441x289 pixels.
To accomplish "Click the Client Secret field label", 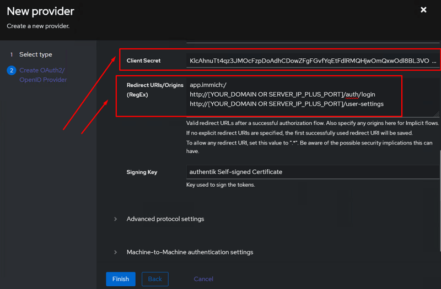I will pyautogui.click(x=143, y=60).
